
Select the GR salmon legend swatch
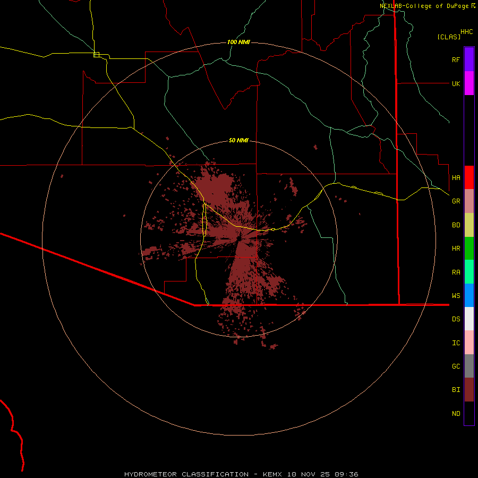point(469,201)
